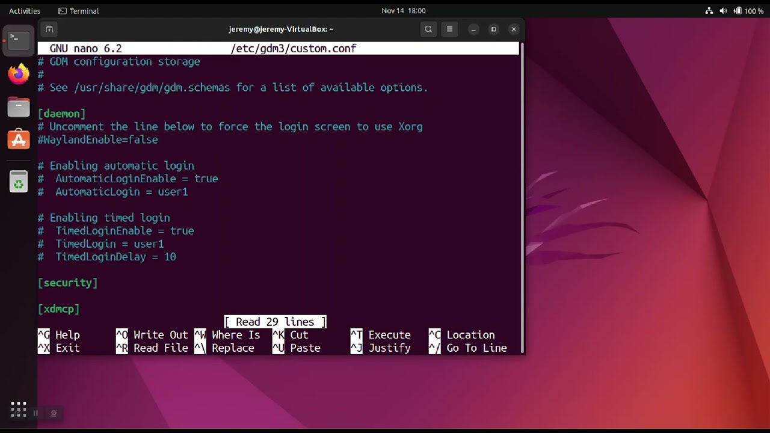770x433 pixels.
Task: Click the ^R Read File shortcut label
Action: pos(152,348)
